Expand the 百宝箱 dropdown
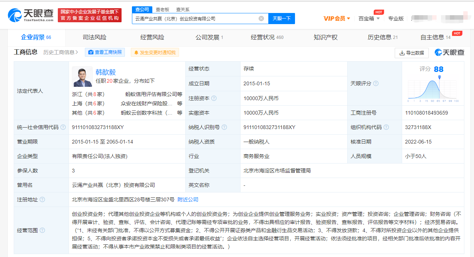This screenshot has height=257, width=474. click(x=369, y=19)
